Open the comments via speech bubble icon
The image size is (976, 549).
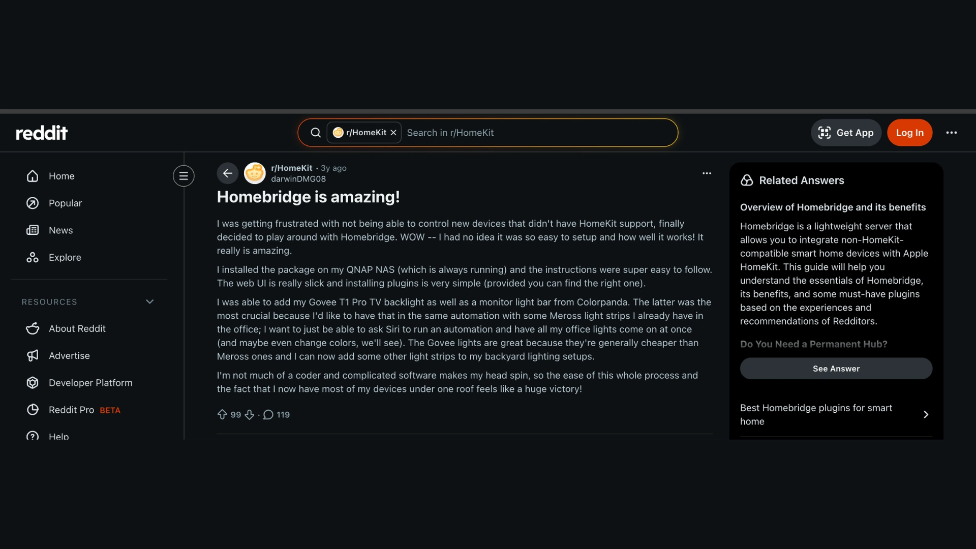268,414
